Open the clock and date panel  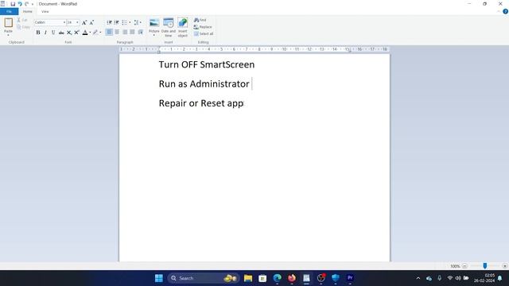click(484, 278)
